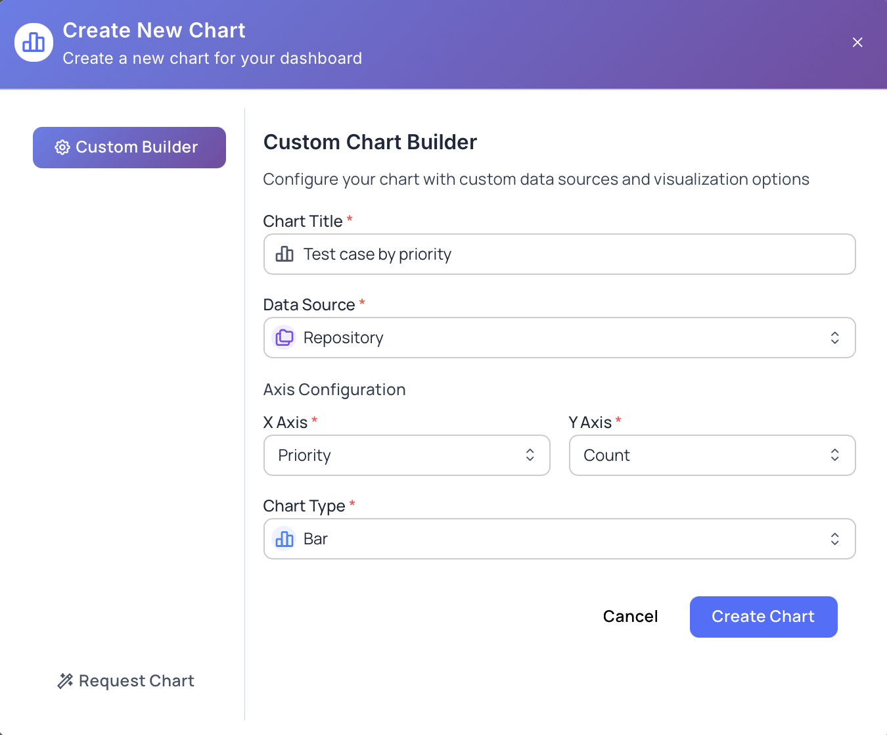Click the purple folder icon next to Repository
Viewport: 887px width, 735px height.
tap(284, 337)
